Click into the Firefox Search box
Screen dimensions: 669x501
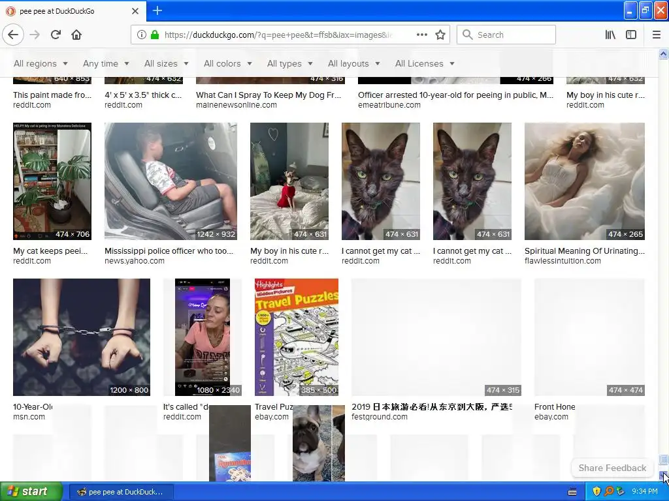coord(506,35)
